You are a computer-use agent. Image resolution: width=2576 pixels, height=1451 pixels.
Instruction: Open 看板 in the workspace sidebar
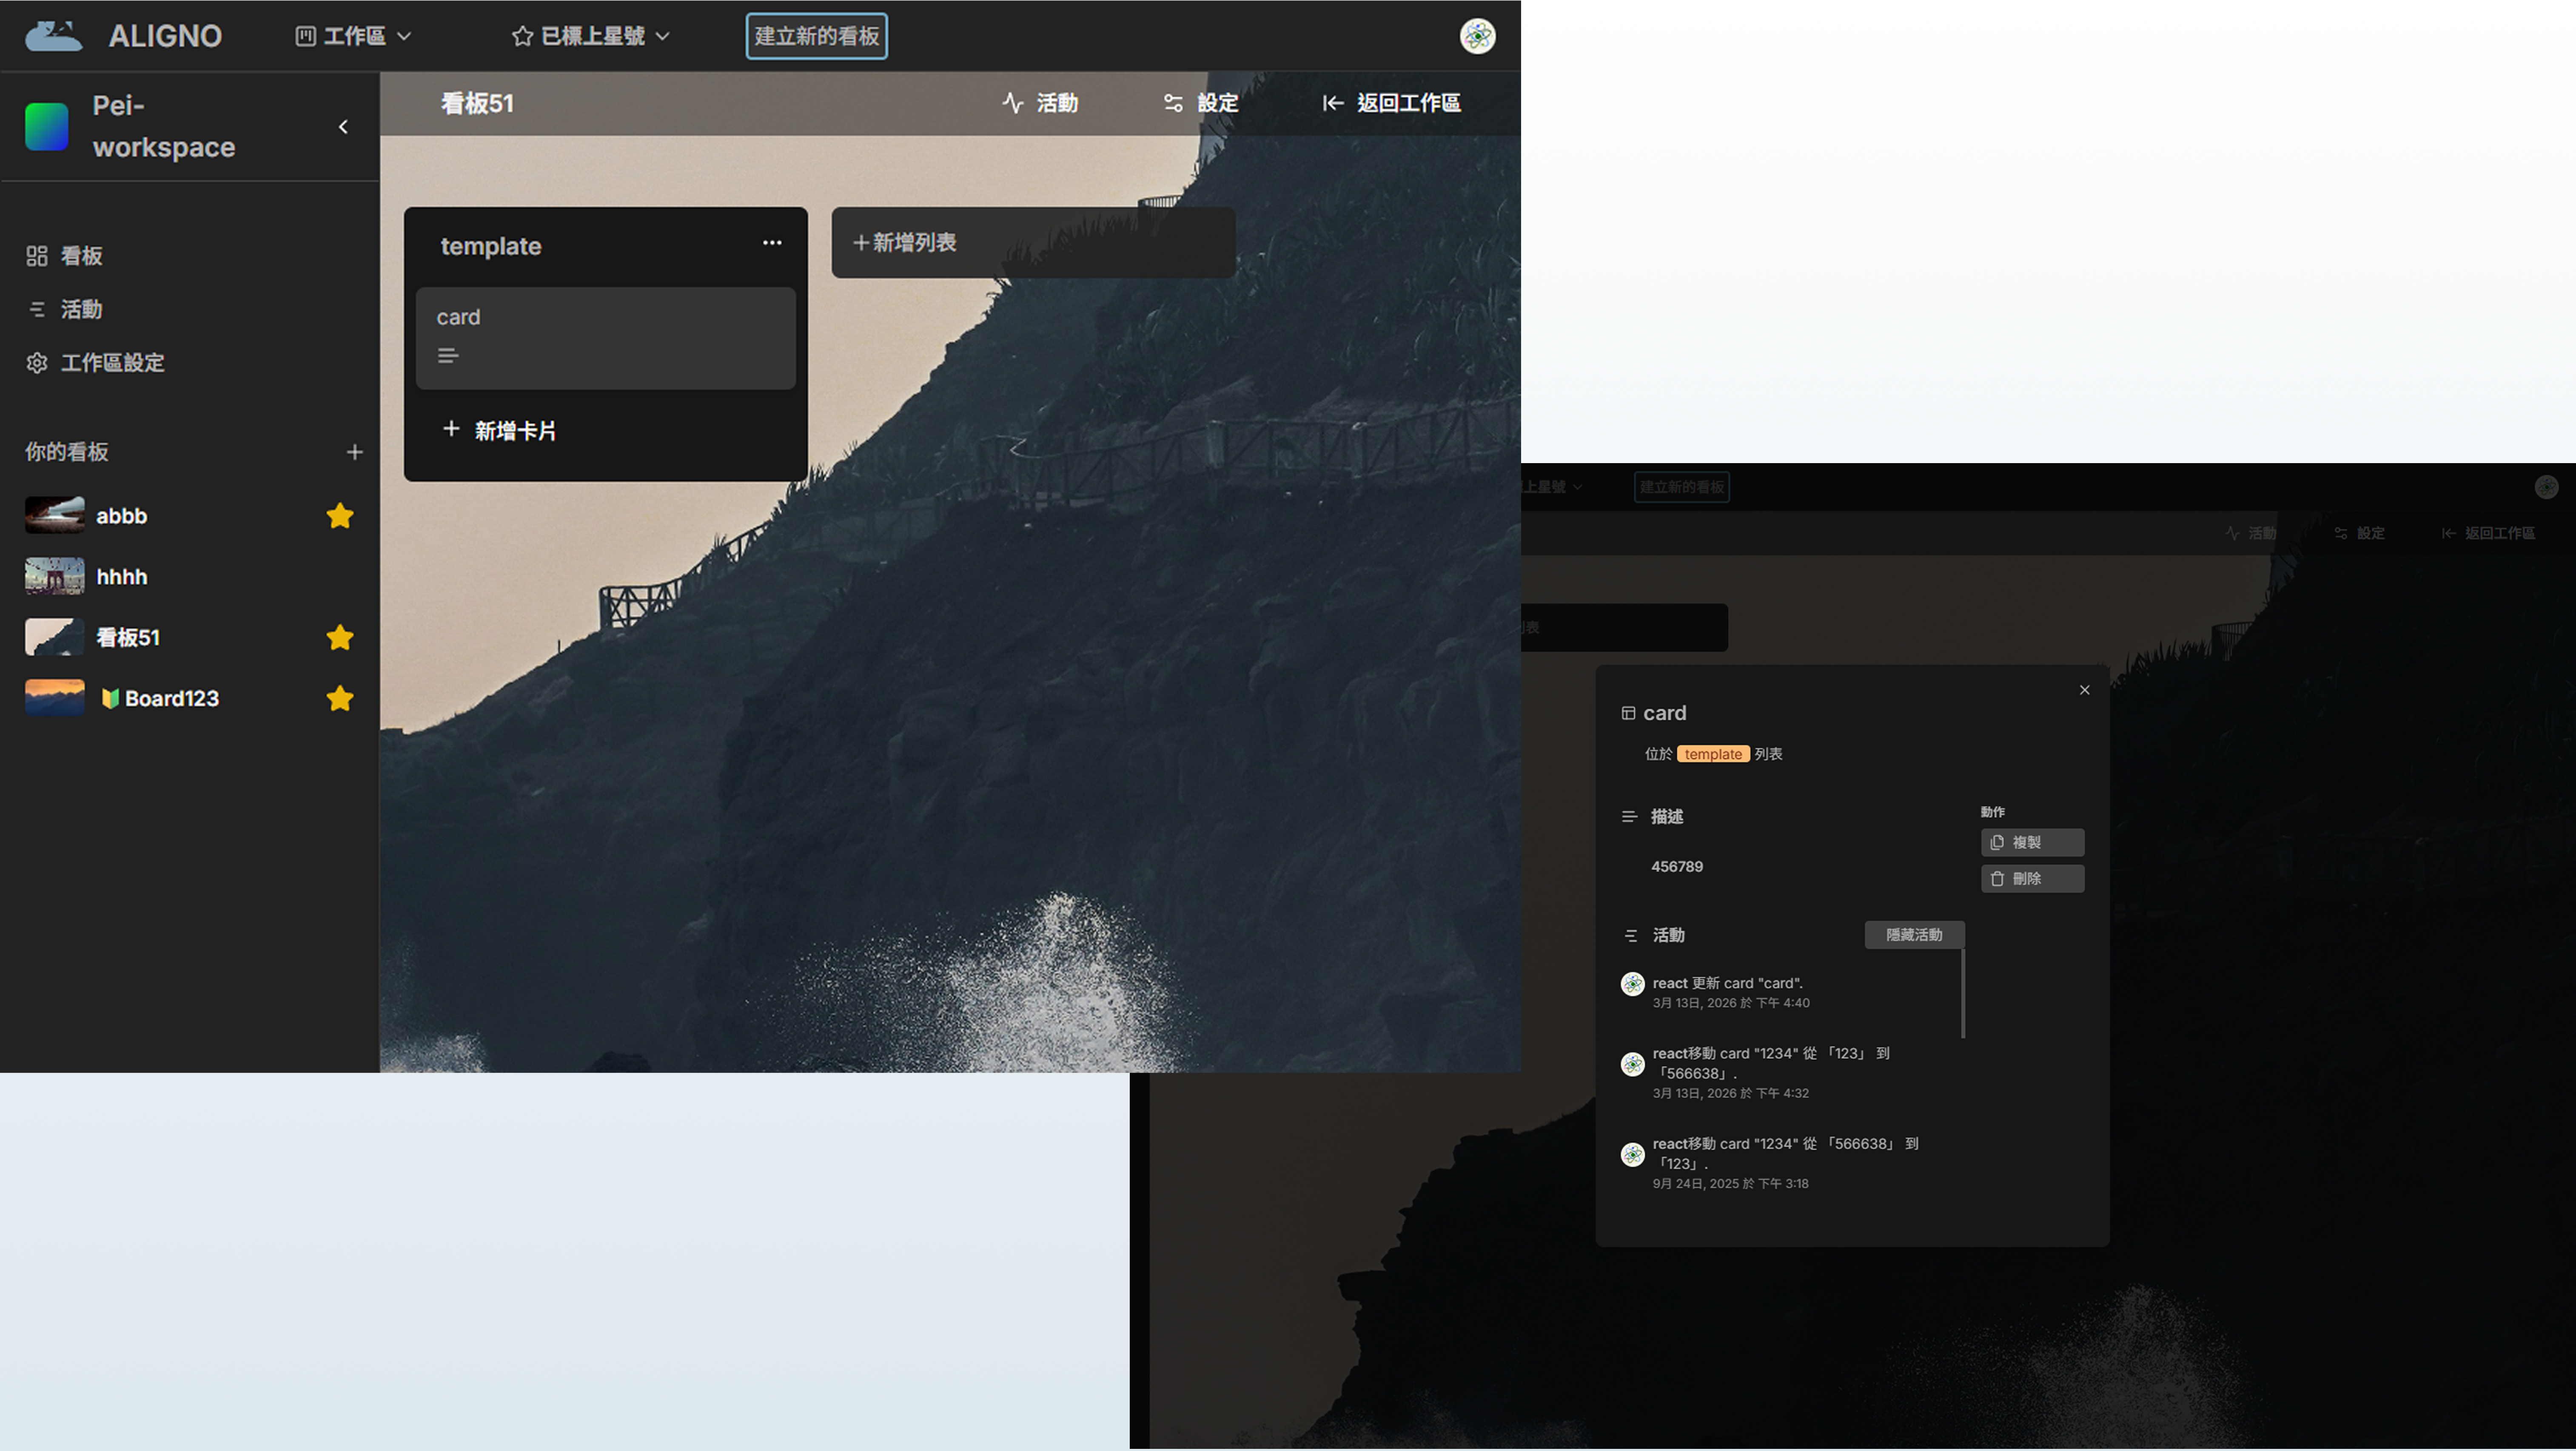pos(65,256)
